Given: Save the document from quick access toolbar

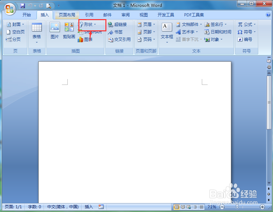Looking at the screenshot, I should click(23, 6).
